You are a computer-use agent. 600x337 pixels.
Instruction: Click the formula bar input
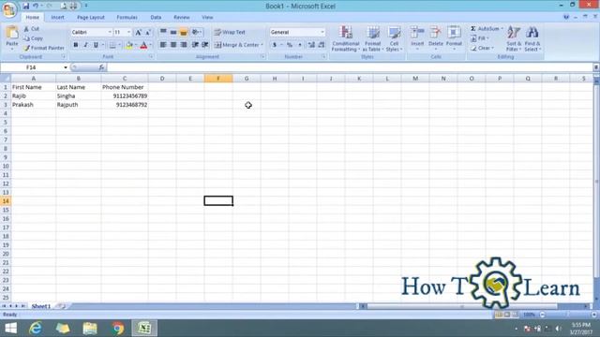pos(350,67)
